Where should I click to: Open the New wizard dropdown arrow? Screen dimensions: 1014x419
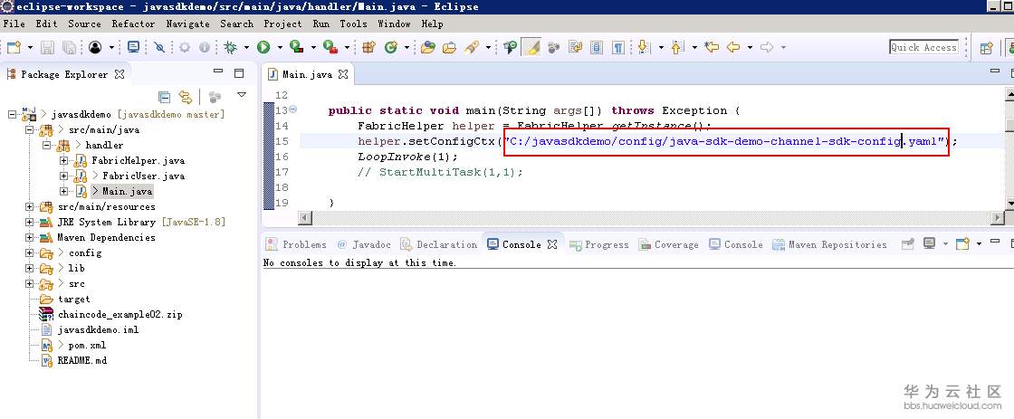(x=30, y=47)
